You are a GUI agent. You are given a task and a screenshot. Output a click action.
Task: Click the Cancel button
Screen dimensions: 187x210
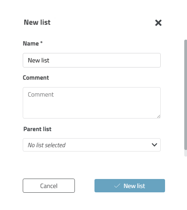click(49, 186)
